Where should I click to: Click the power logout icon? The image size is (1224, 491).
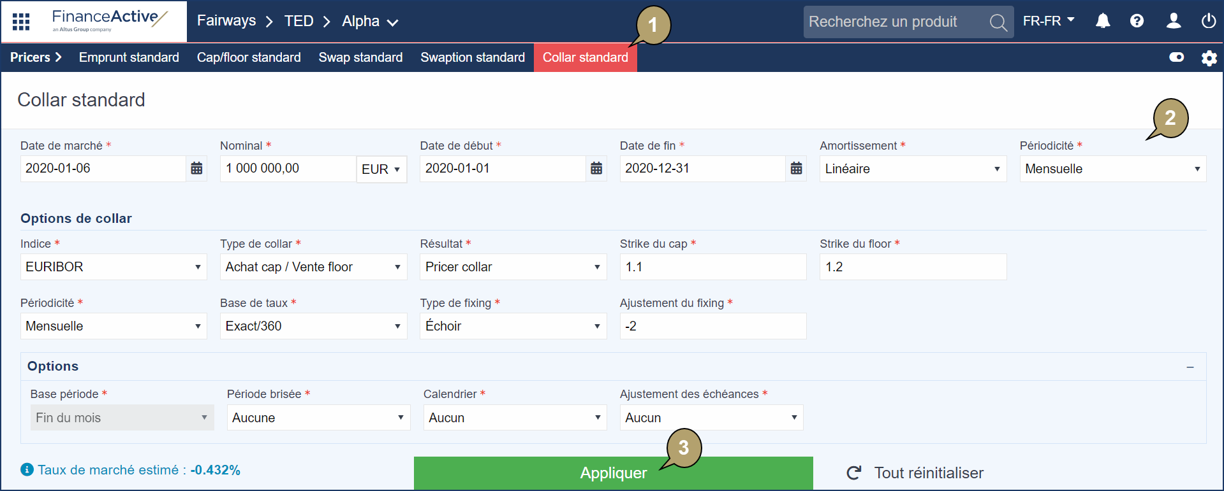point(1208,21)
